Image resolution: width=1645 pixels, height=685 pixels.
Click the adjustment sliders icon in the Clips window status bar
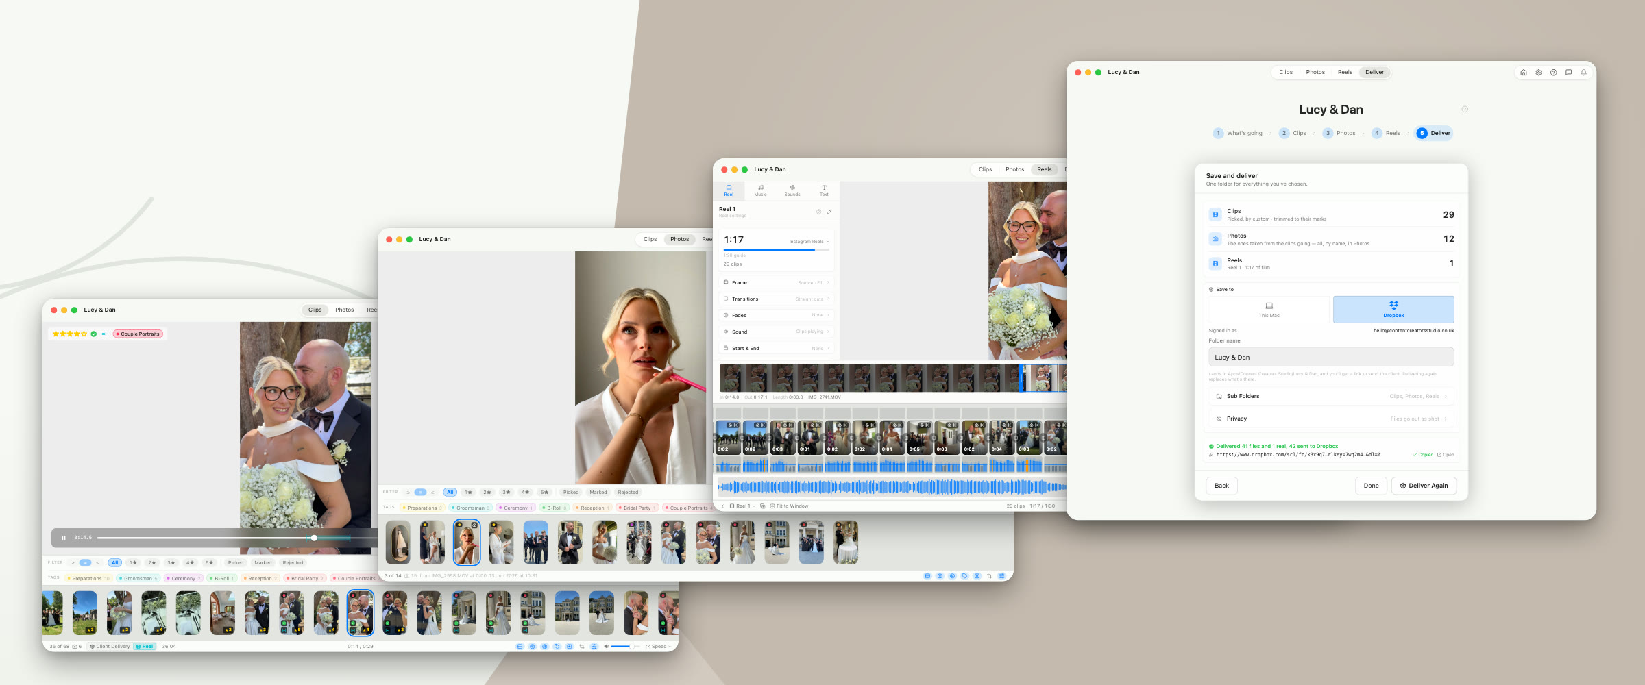pos(594,647)
